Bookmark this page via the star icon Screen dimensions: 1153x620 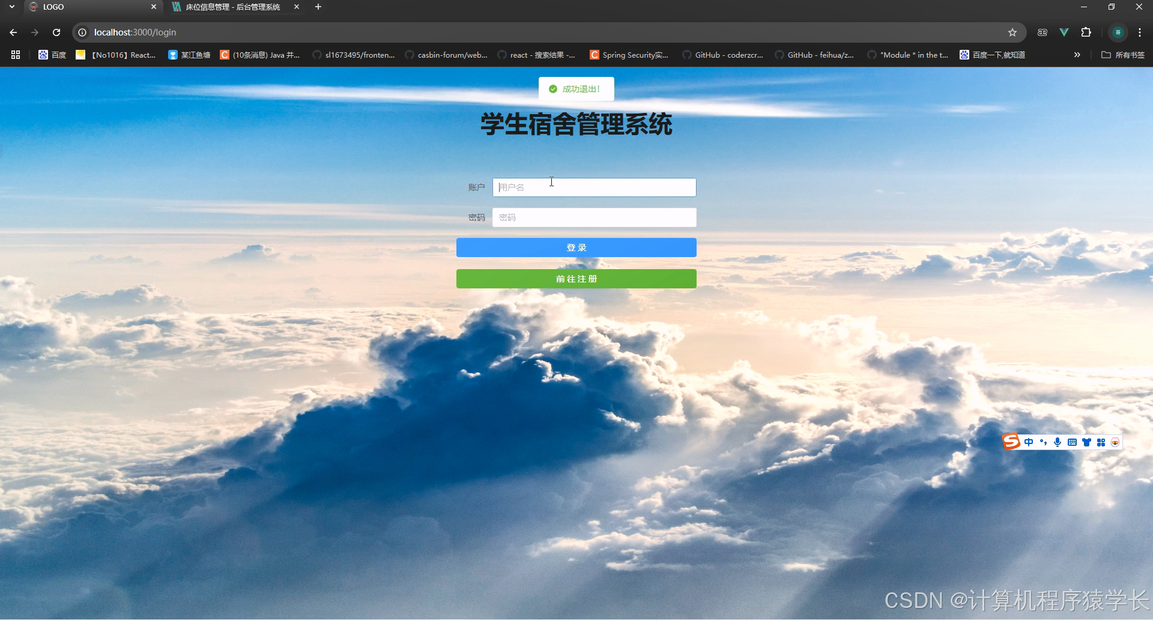1012,32
